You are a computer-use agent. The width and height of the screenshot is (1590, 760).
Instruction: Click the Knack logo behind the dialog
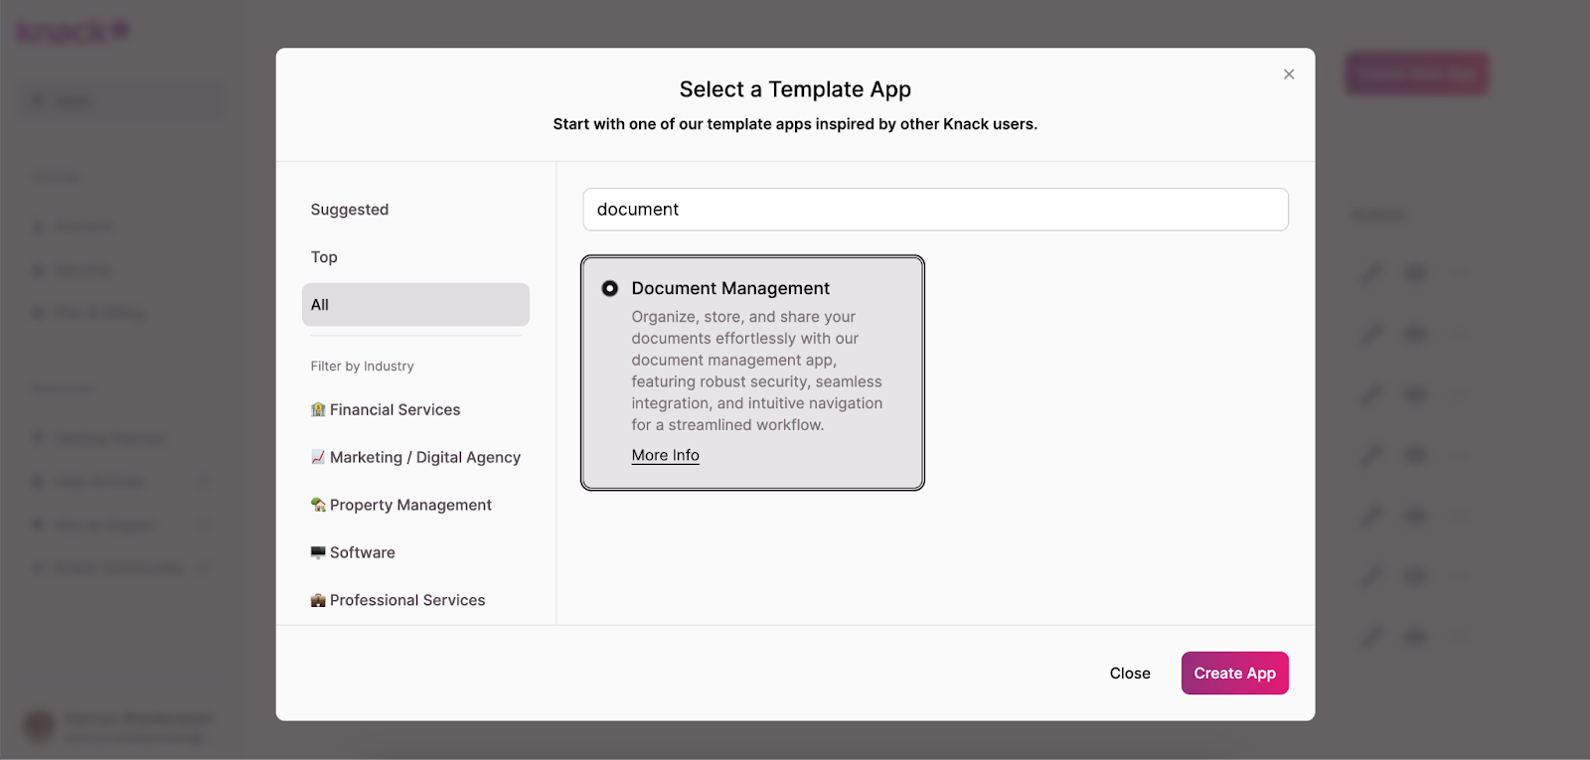[73, 32]
